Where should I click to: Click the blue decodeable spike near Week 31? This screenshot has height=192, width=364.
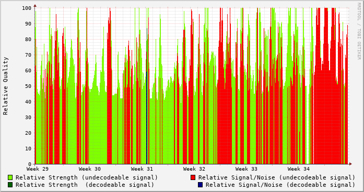pos(147,118)
